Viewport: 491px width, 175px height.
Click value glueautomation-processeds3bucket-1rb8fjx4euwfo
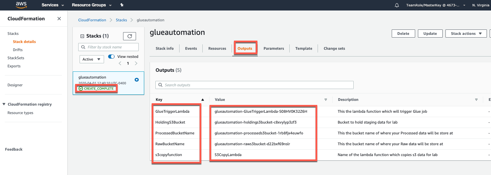259,133
